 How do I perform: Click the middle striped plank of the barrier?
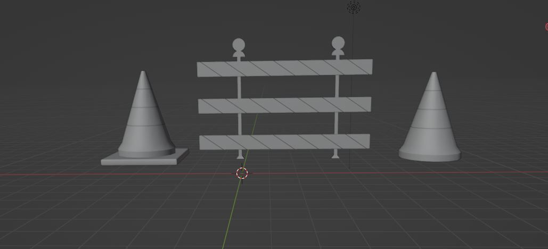[284, 105]
